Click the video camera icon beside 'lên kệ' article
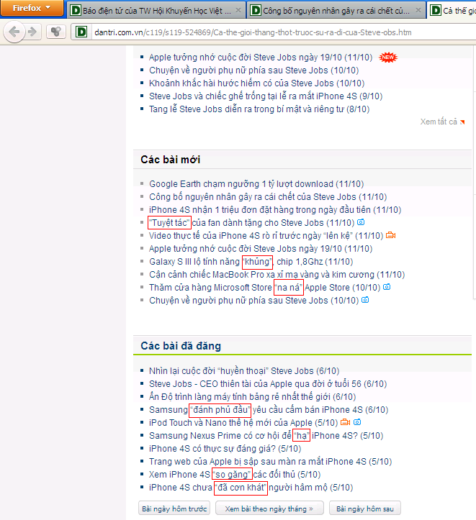Screen dimensions: 476x520 [391, 235]
